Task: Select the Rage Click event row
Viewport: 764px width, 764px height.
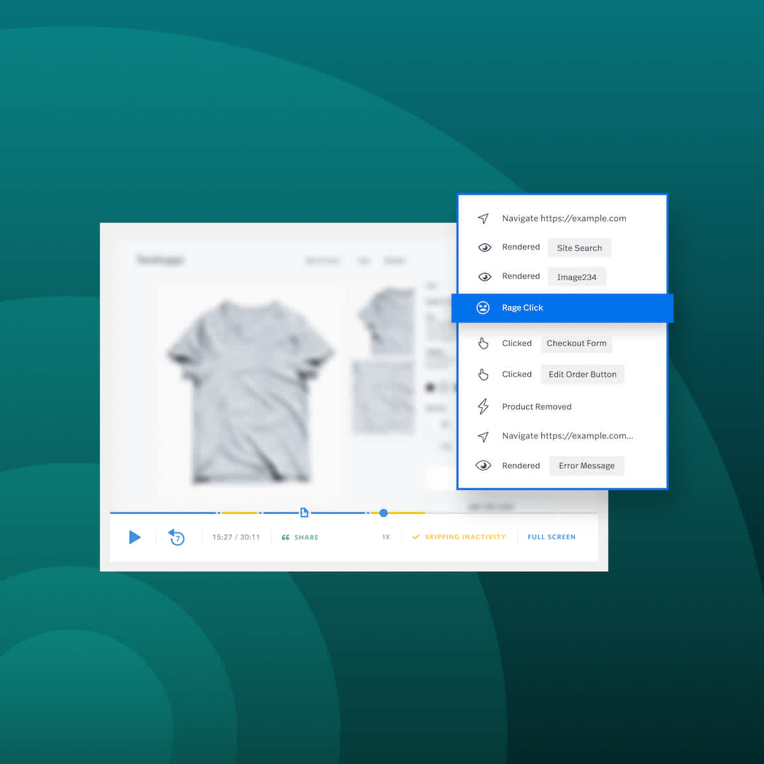Action: (x=562, y=308)
